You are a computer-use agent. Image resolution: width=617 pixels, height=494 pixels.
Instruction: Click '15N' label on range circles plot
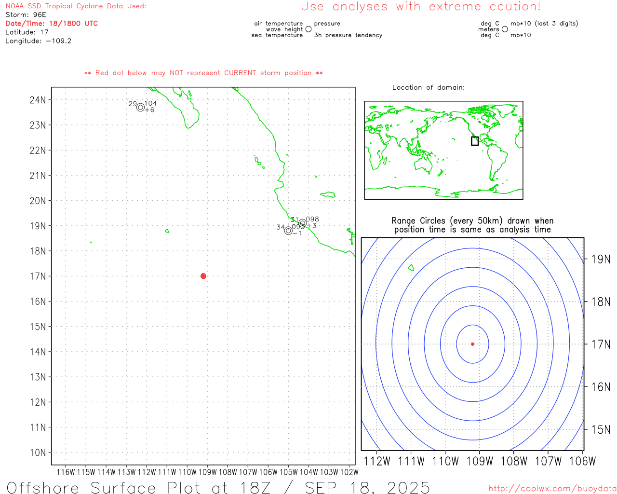pos(601,429)
